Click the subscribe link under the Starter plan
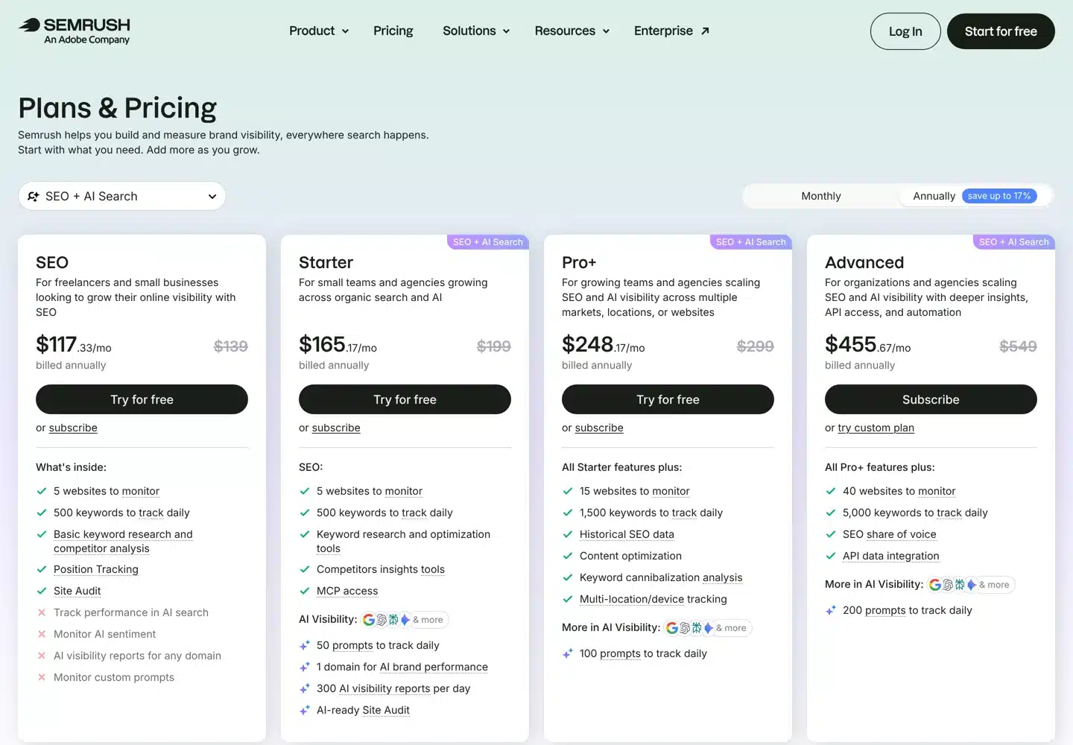Image resolution: width=1073 pixels, height=745 pixels. [x=336, y=428]
